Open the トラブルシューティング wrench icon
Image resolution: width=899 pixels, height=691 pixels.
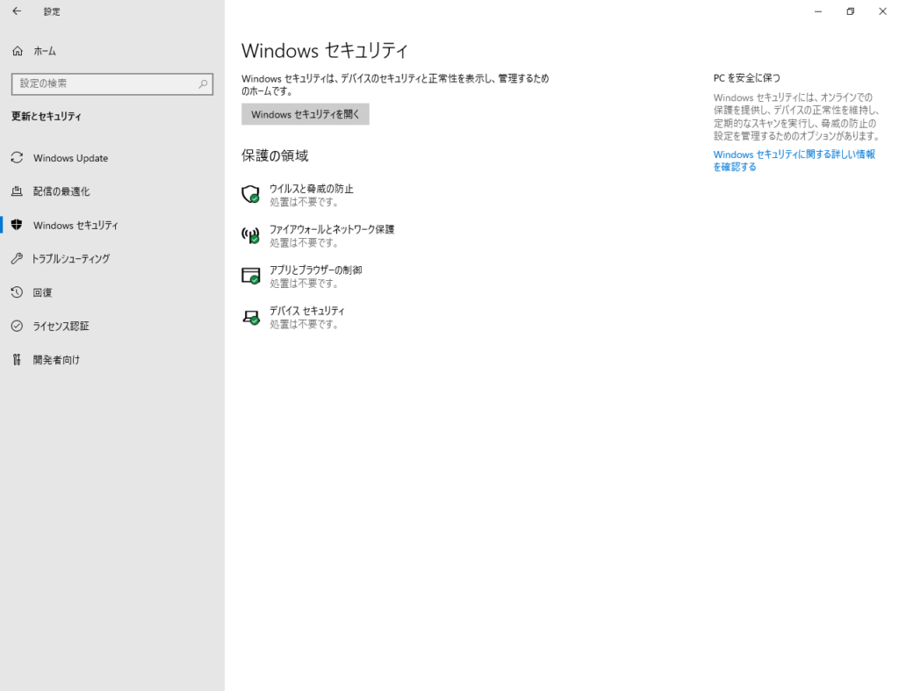pyautogui.click(x=18, y=259)
